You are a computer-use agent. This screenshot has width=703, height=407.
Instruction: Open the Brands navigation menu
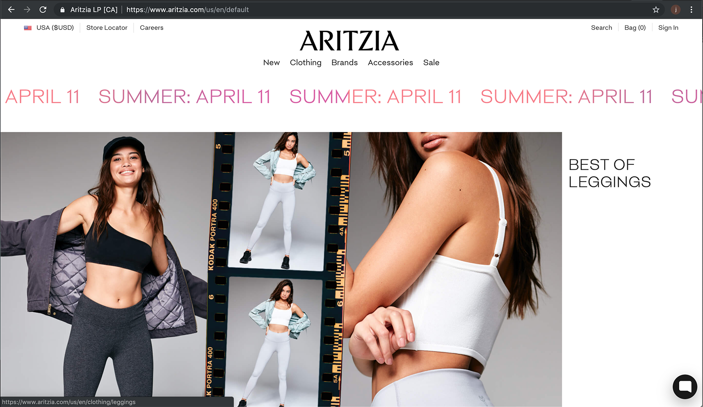point(345,62)
